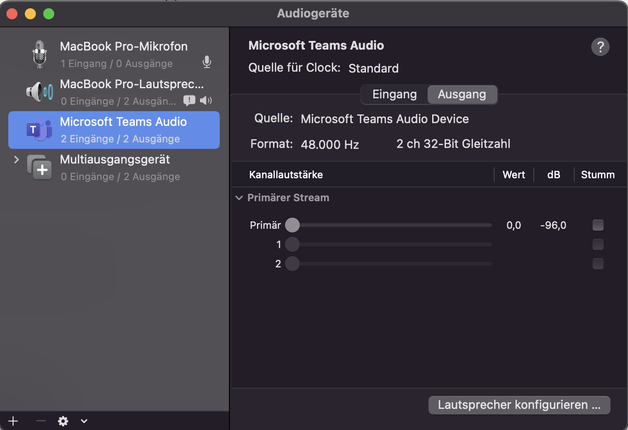Mute the Primär channel checkbox
The width and height of the screenshot is (628, 430).
[x=598, y=225]
